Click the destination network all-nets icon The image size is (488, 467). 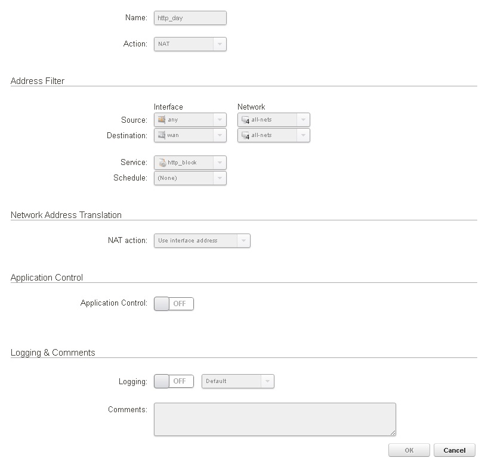click(245, 135)
